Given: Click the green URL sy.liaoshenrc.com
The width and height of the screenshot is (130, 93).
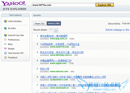Looking at the screenshot, I should click(59, 80).
